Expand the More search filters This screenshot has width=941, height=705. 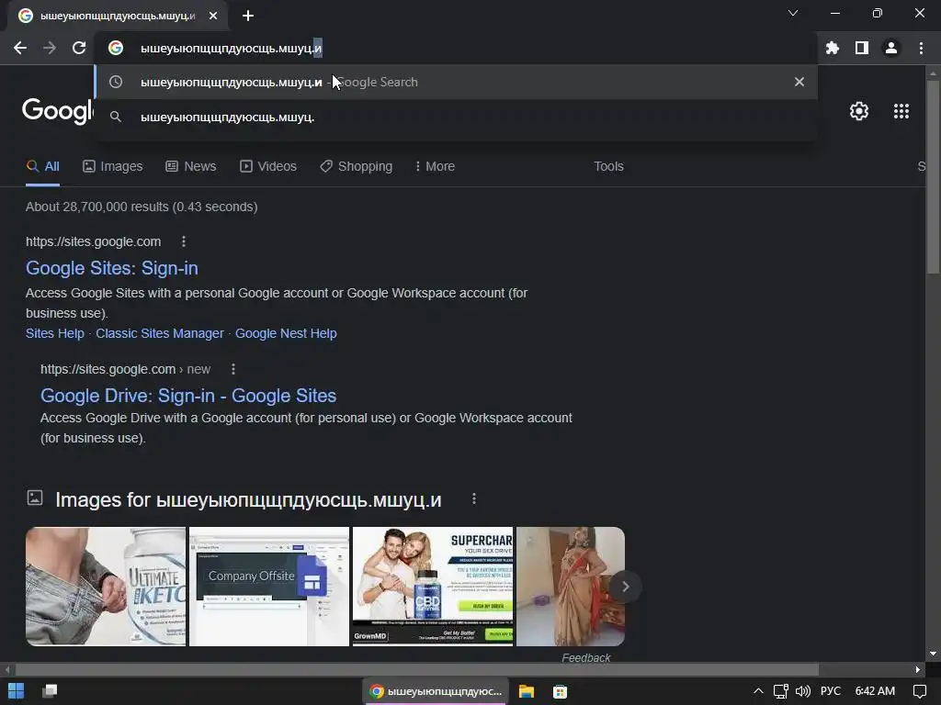435,166
